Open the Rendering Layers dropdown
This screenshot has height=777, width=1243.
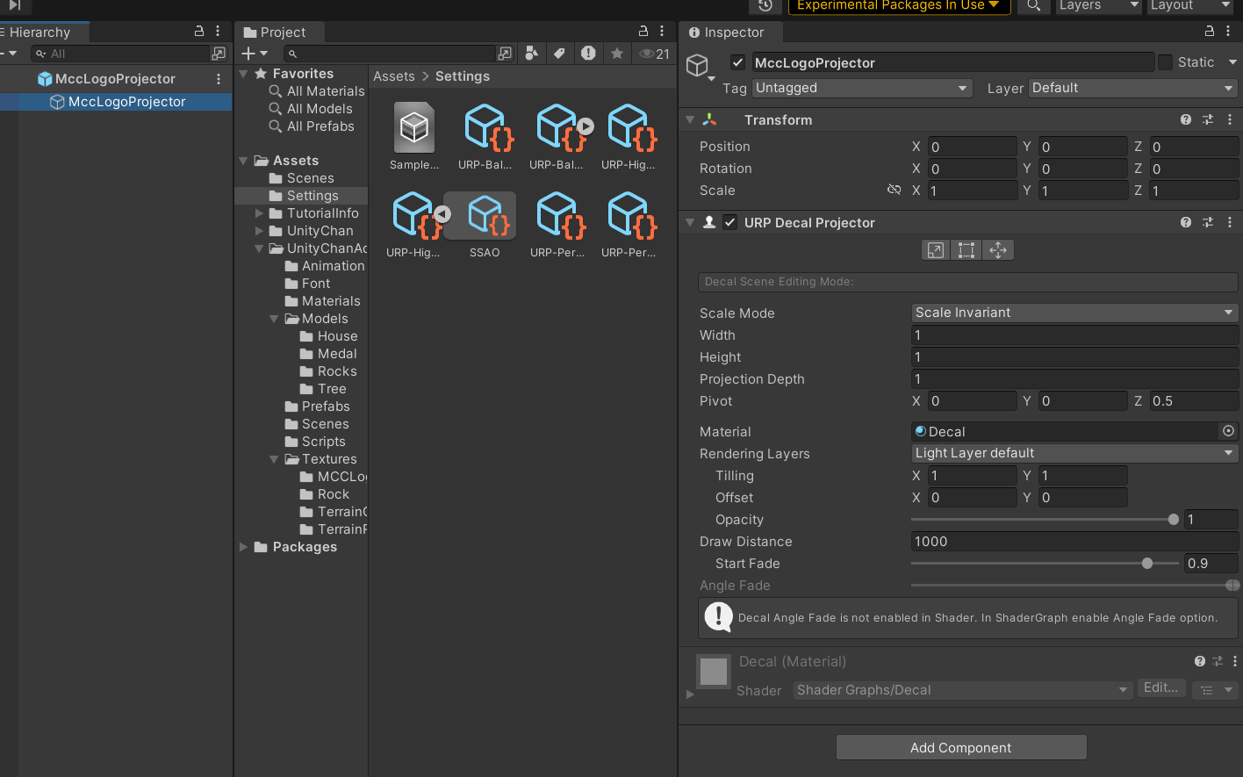coord(1074,453)
